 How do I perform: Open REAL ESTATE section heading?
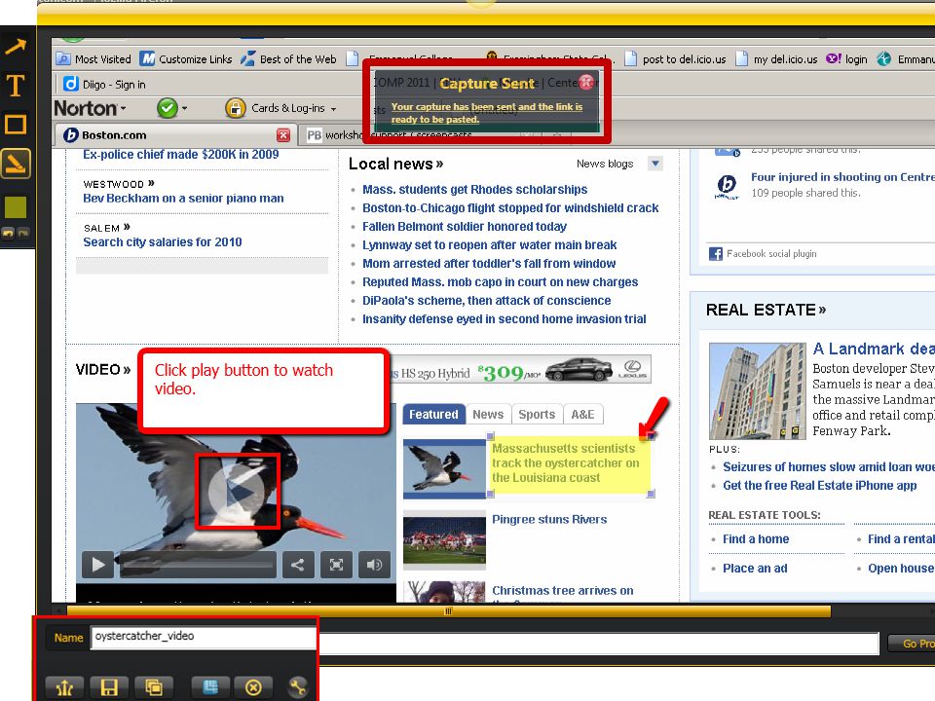pyautogui.click(x=766, y=310)
